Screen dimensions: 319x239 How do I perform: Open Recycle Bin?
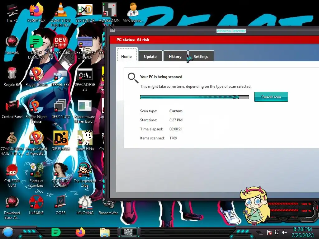pyautogui.click(x=12, y=77)
